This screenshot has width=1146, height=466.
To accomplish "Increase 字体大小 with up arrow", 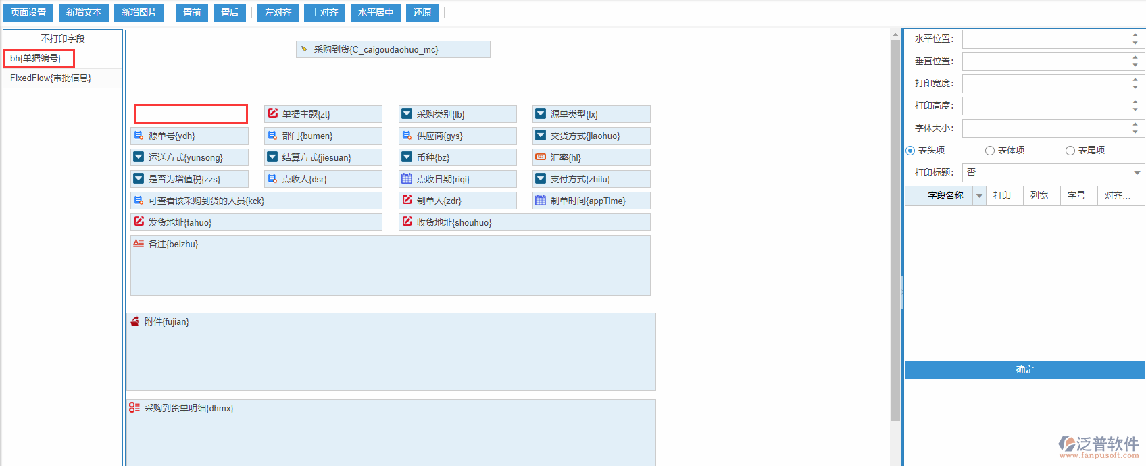I will [1135, 124].
